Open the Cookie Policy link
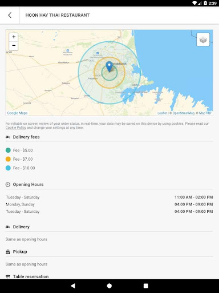The height and width of the screenshot is (293, 219). coord(16,128)
